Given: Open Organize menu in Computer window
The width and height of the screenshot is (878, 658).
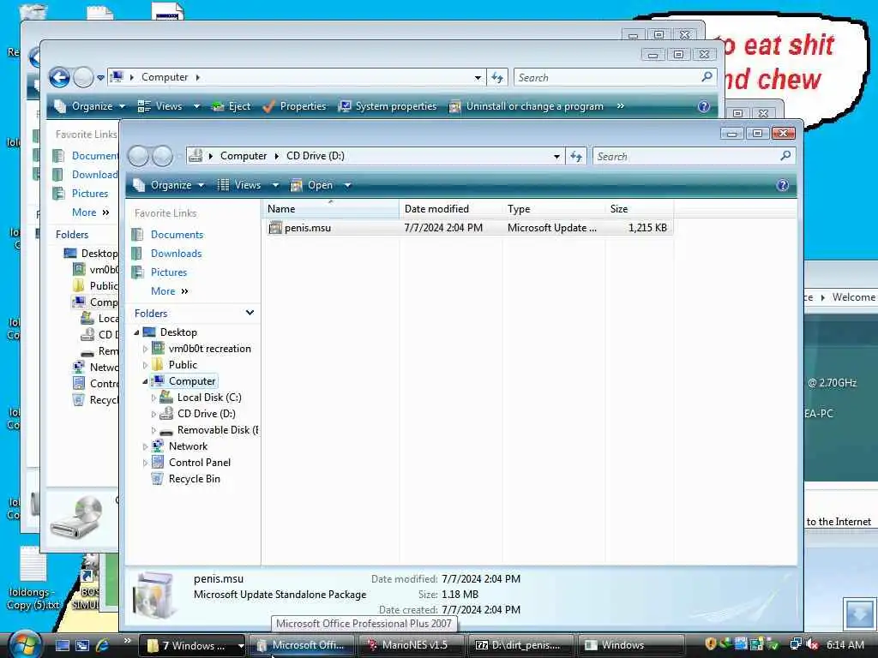Looking at the screenshot, I should pos(89,106).
